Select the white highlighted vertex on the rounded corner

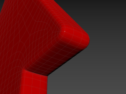(x=65, y=31)
